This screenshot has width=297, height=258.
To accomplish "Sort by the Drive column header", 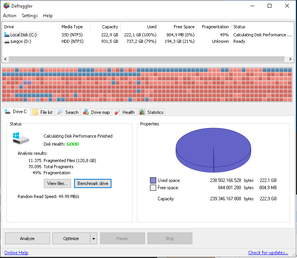I will coord(31,27).
